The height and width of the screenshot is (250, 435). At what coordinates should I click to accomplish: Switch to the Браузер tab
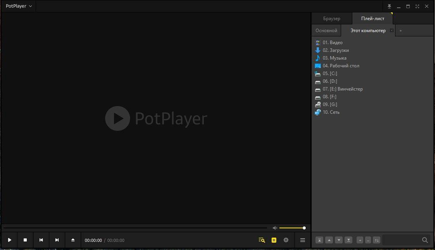pos(331,19)
